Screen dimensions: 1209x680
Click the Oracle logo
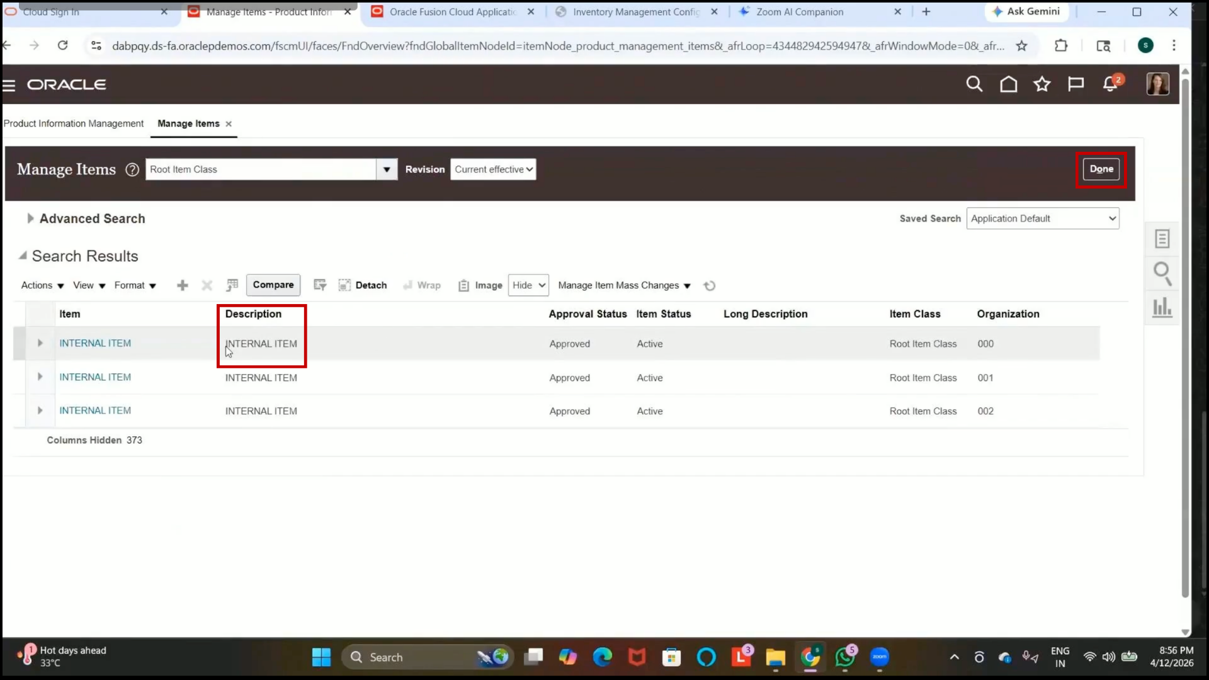point(67,84)
